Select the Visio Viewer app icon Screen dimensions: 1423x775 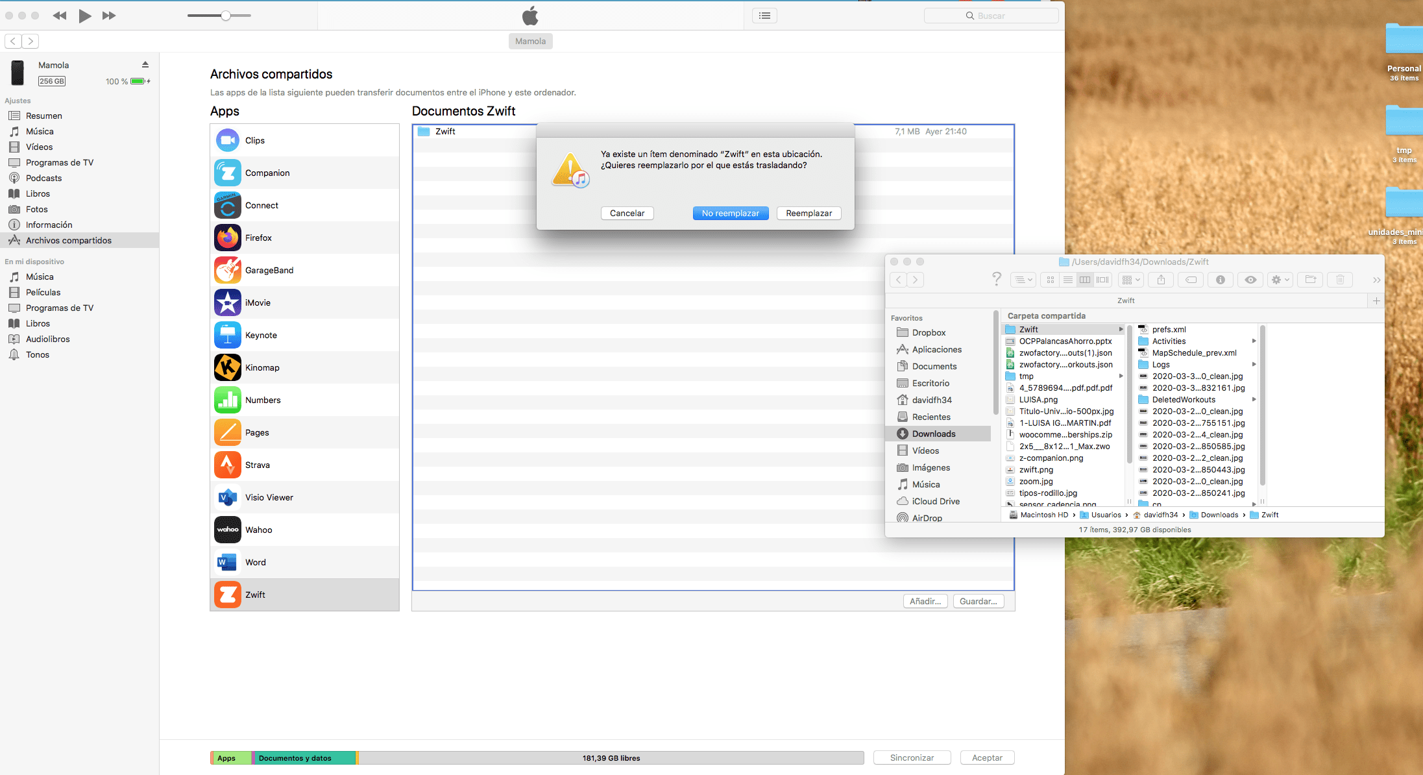(228, 497)
